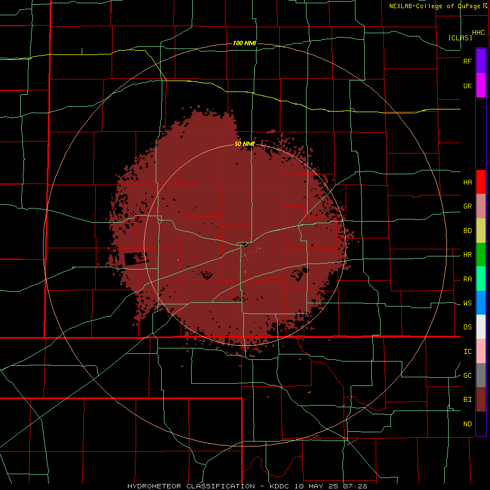Click the "HYDROMETEOR CLASSIFICATION" title text
This screenshot has width=490, height=490.
(191, 486)
